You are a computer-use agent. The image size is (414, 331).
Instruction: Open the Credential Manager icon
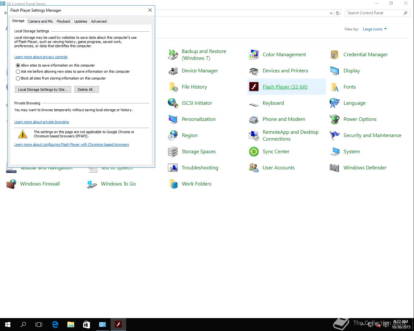point(335,55)
